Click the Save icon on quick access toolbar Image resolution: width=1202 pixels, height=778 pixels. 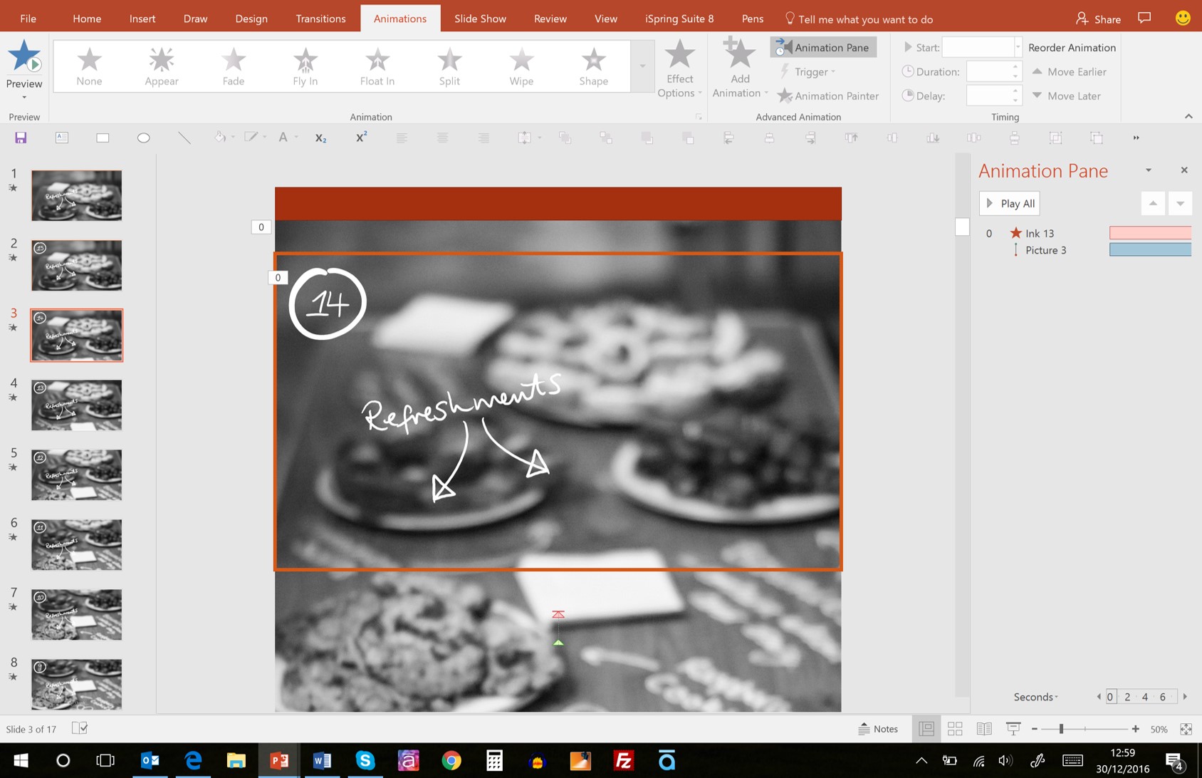click(21, 137)
